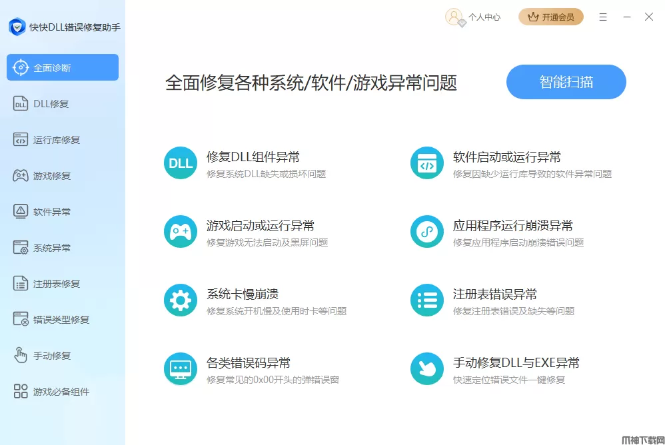Viewport: 665px width, 445px height.
Task: Go to 运行库修复 in the sidebar
Action: click(x=57, y=140)
